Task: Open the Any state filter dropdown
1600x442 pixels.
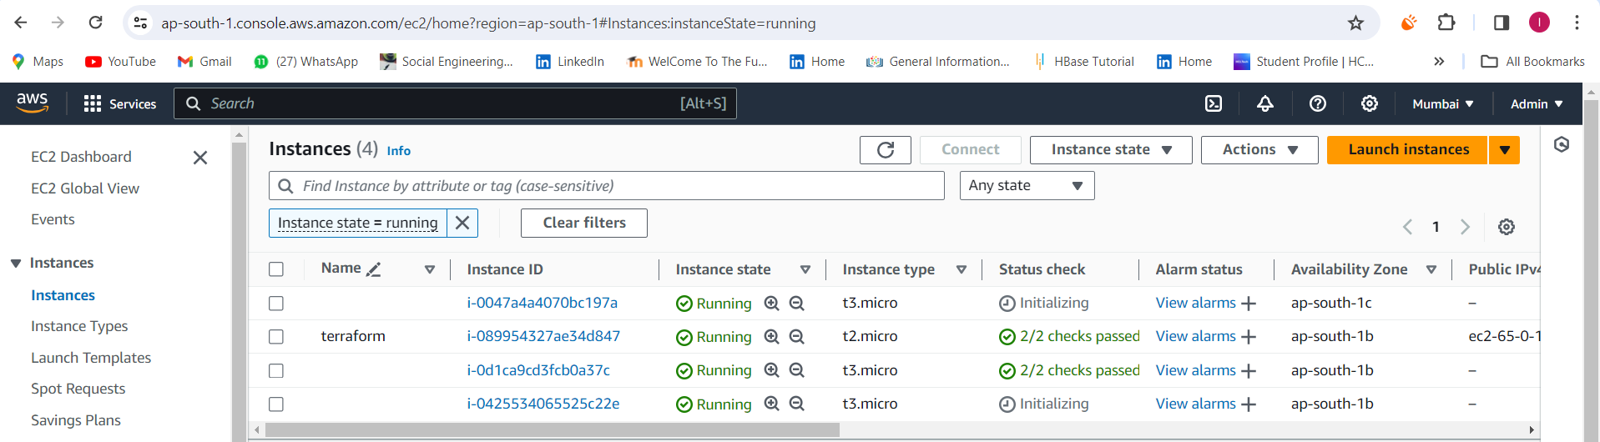Action: 1027,185
